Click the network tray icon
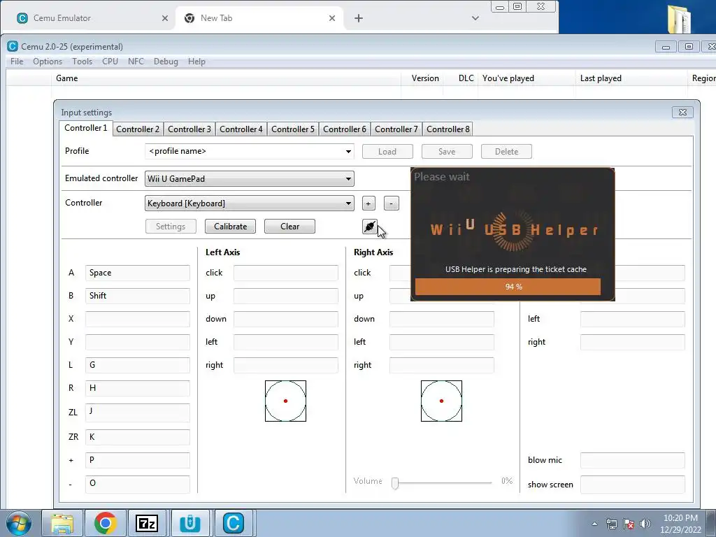 [x=611, y=524]
